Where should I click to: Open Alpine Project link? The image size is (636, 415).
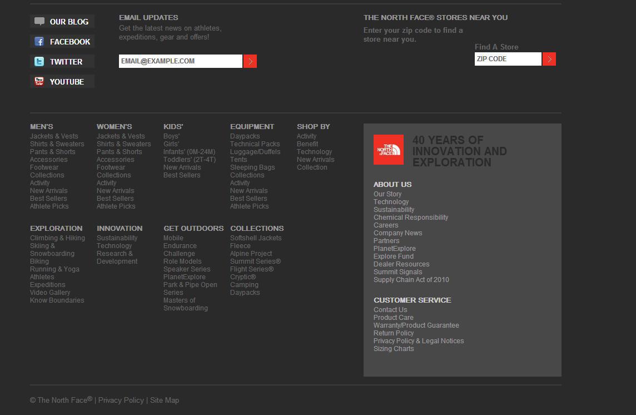[x=251, y=254]
